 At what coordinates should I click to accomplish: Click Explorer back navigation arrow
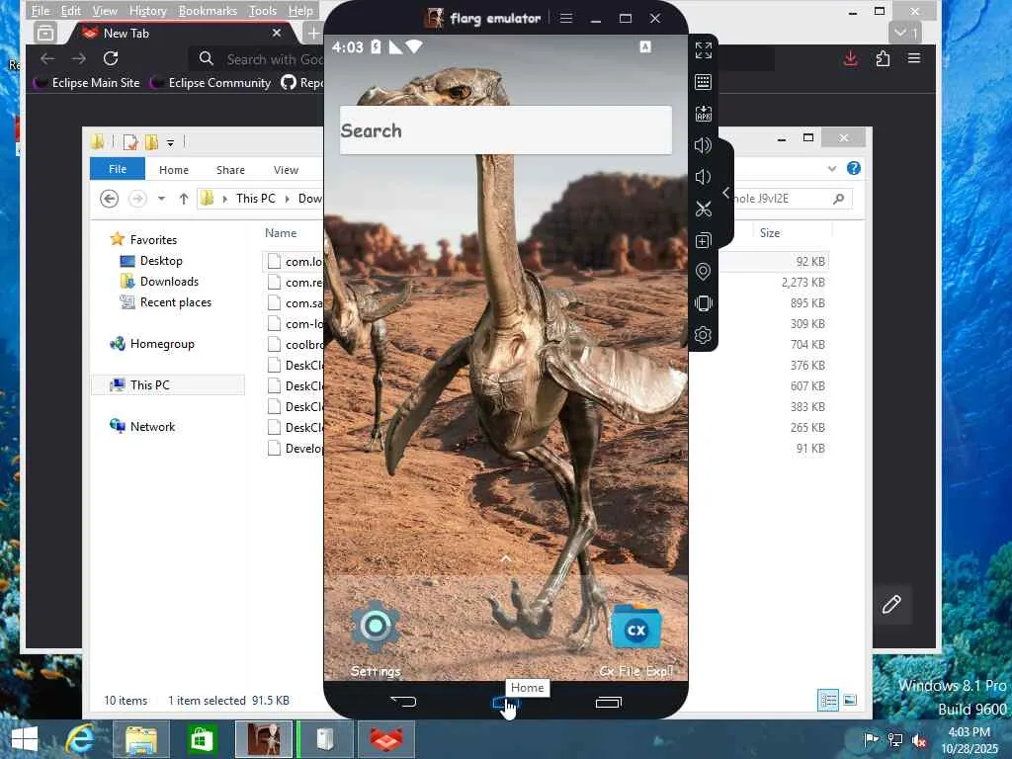click(x=109, y=199)
